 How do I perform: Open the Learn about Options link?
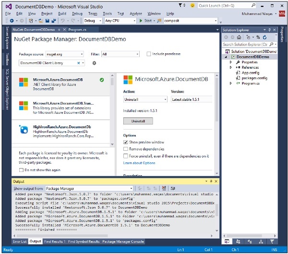pos(139,163)
